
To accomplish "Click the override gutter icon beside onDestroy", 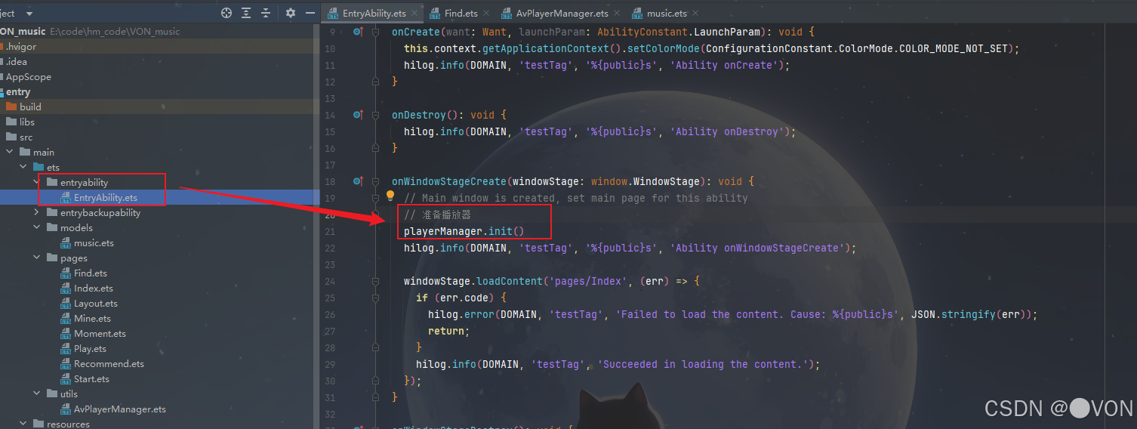I will 358,115.
